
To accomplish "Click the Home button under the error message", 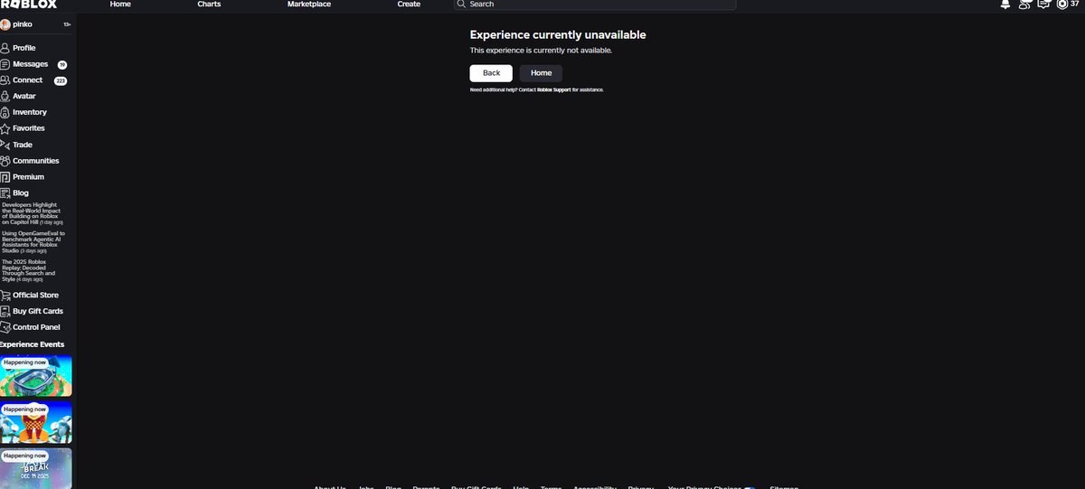I will 541,73.
